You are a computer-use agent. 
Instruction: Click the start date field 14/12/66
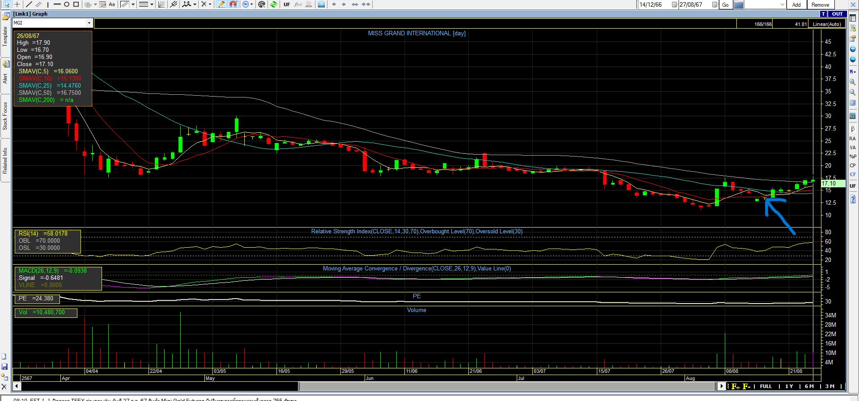pos(655,4)
